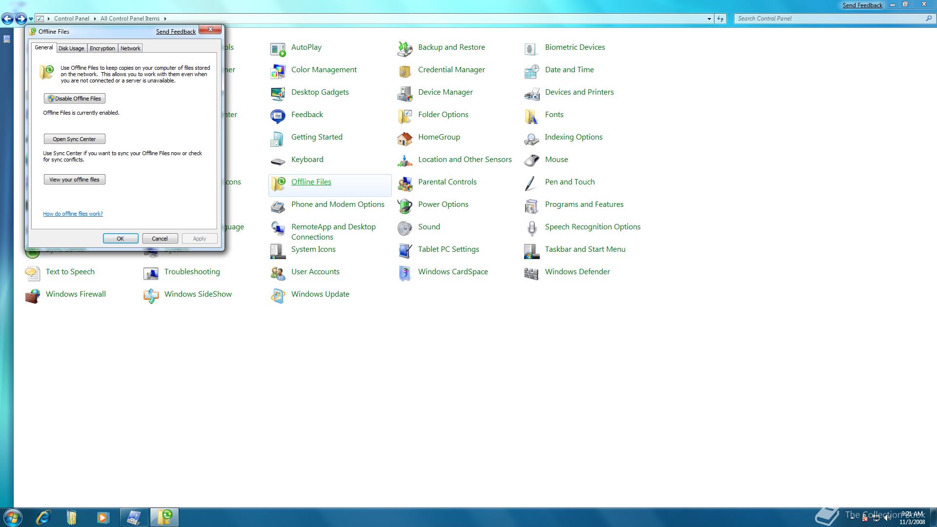
Task: Click the Speech Recognition microphone icon
Action: click(x=531, y=228)
